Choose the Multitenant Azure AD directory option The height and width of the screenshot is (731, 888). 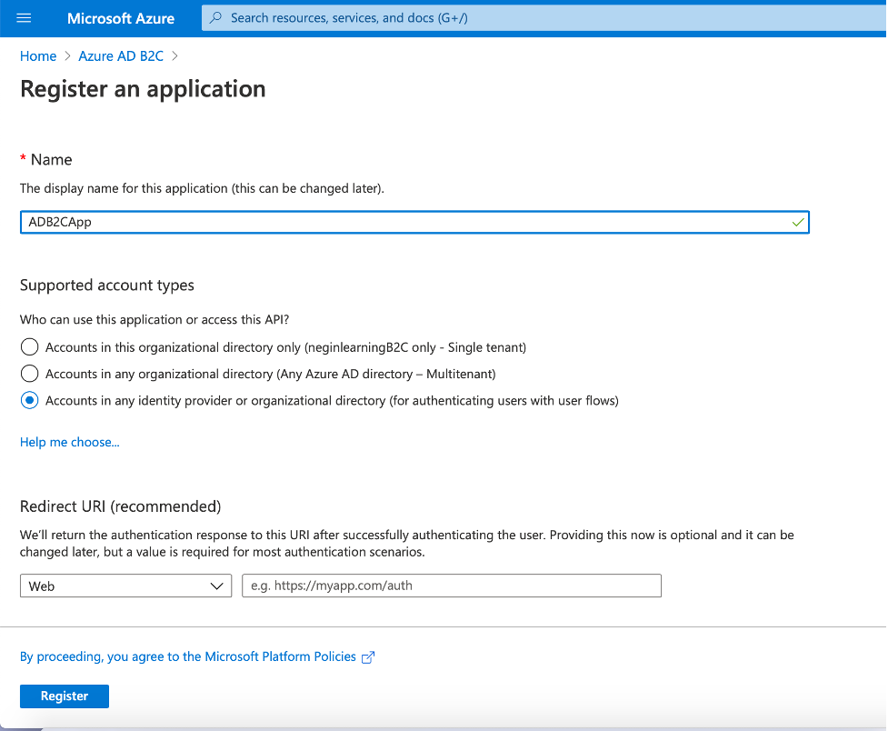coord(30,374)
